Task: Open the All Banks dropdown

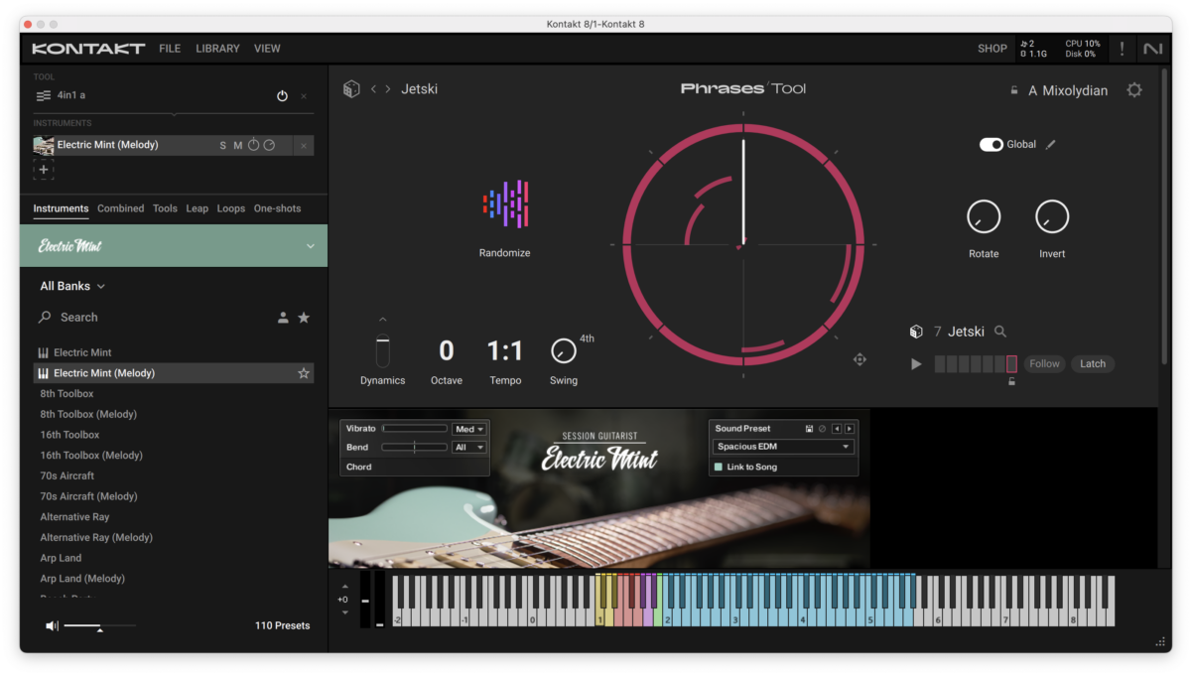Action: click(x=72, y=286)
